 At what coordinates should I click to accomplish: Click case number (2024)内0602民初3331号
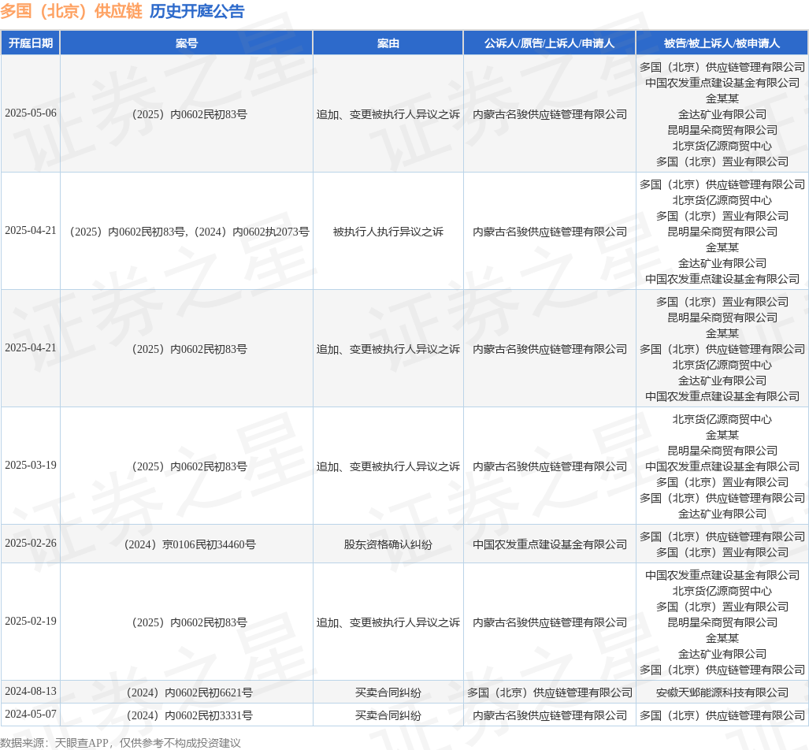click(x=190, y=715)
